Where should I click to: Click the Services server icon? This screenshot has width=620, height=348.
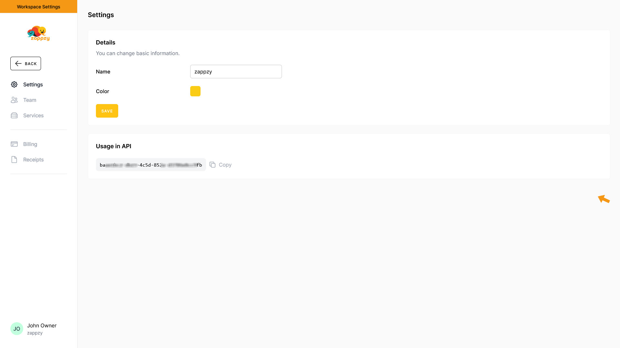point(14,115)
